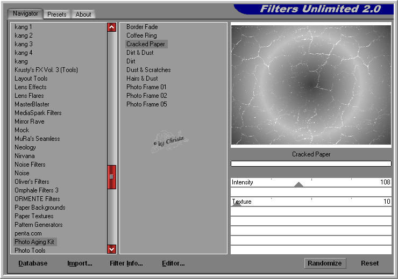
Task: Select the Noise category
Action: [x=22, y=174]
